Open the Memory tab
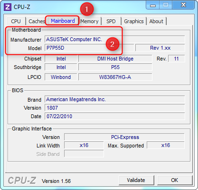Image resolution: width=198 pixels, height=190 pixels. 89,21
